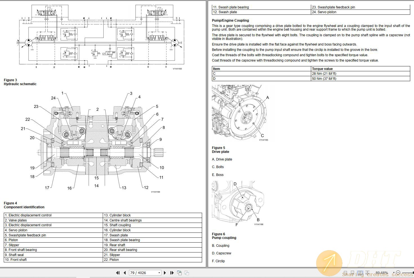The width and height of the screenshot is (414, 278).
Task: Go to the previous page
Action: click(124, 273)
